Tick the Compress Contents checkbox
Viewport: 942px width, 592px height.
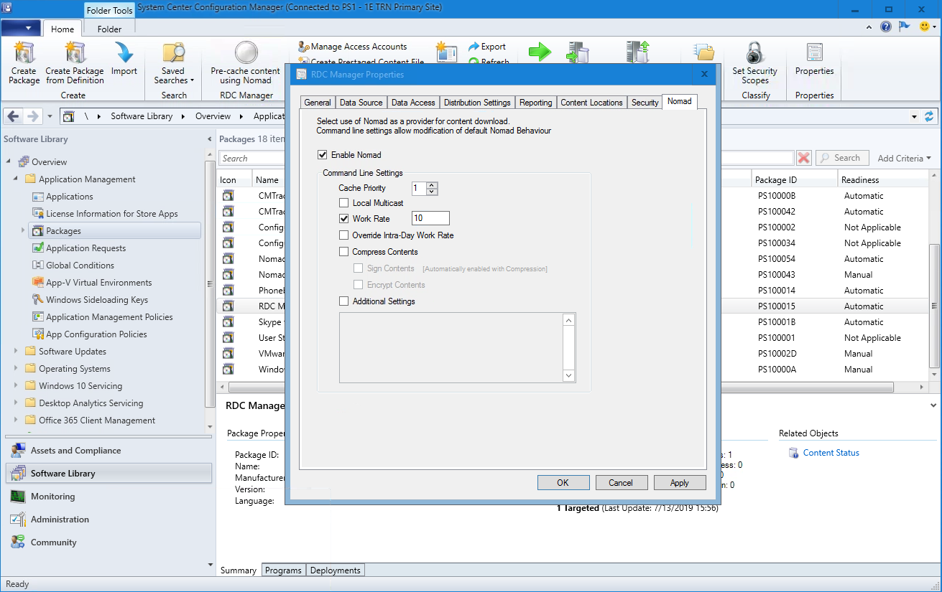(344, 252)
